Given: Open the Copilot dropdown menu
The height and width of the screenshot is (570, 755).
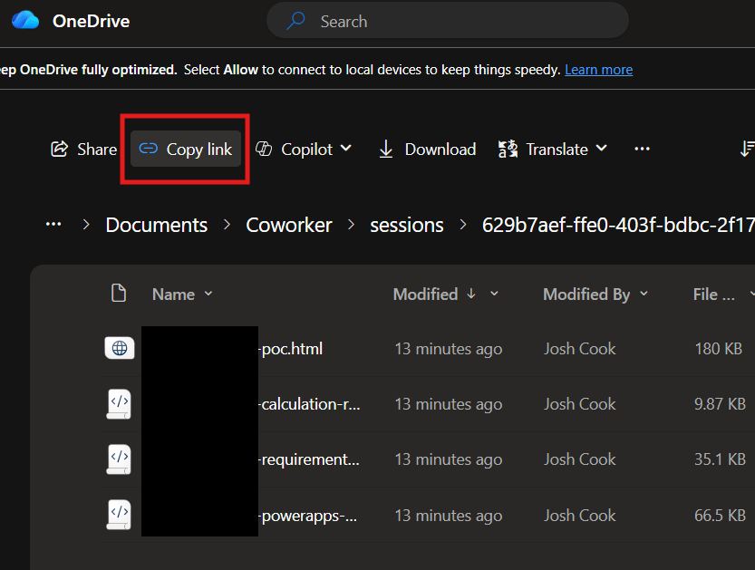Looking at the screenshot, I should coord(304,150).
